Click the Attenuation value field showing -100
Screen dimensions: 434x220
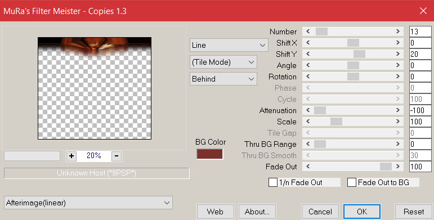coord(420,110)
